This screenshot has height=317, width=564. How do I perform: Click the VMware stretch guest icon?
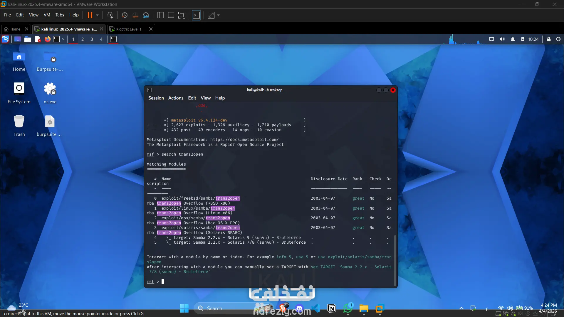pos(211,15)
